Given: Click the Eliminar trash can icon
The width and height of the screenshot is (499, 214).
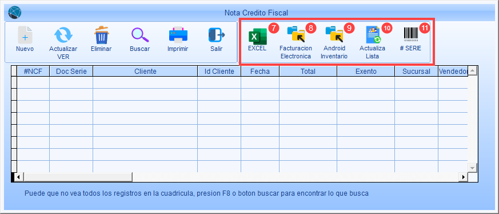Looking at the screenshot, I should coord(101,35).
